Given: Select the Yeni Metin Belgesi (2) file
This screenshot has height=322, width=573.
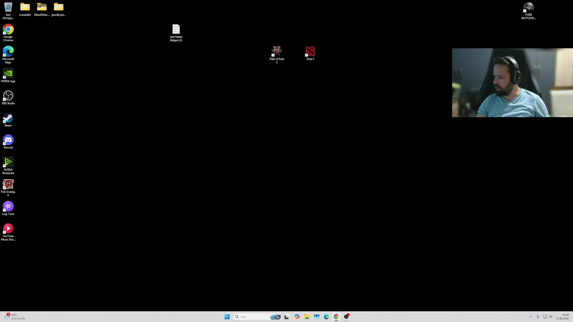Looking at the screenshot, I should point(176,33).
